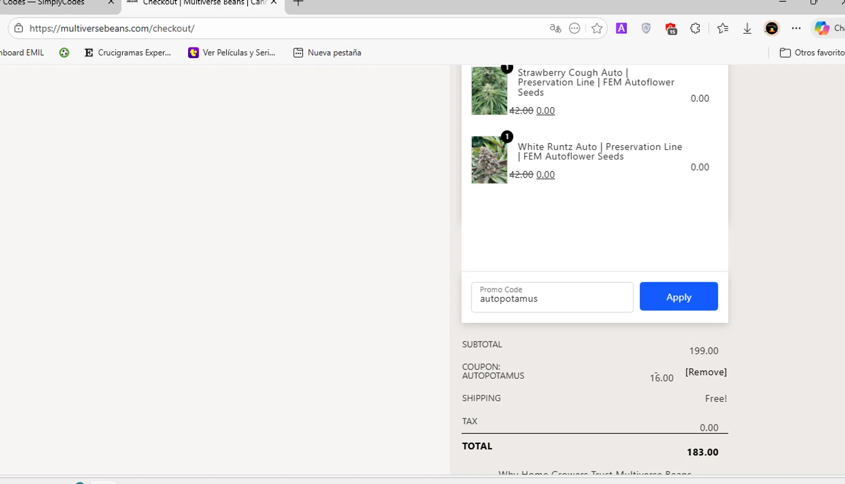Close the SimplyCodes tab

coord(111,3)
